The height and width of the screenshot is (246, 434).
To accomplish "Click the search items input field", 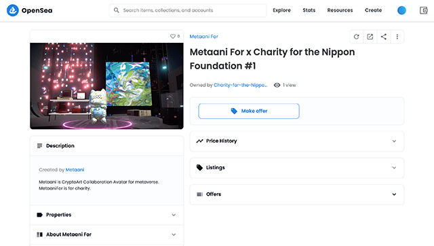I will click(x=188, y=10).
